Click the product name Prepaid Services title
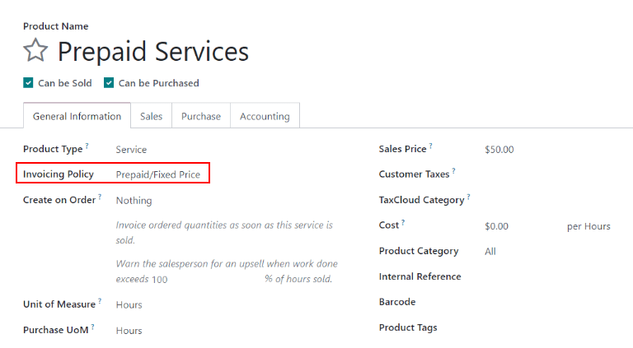The height and width of the screenshot is (348, 633). pos(152,52)
